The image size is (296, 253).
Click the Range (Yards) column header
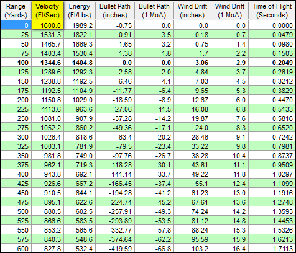coord(16,11)
